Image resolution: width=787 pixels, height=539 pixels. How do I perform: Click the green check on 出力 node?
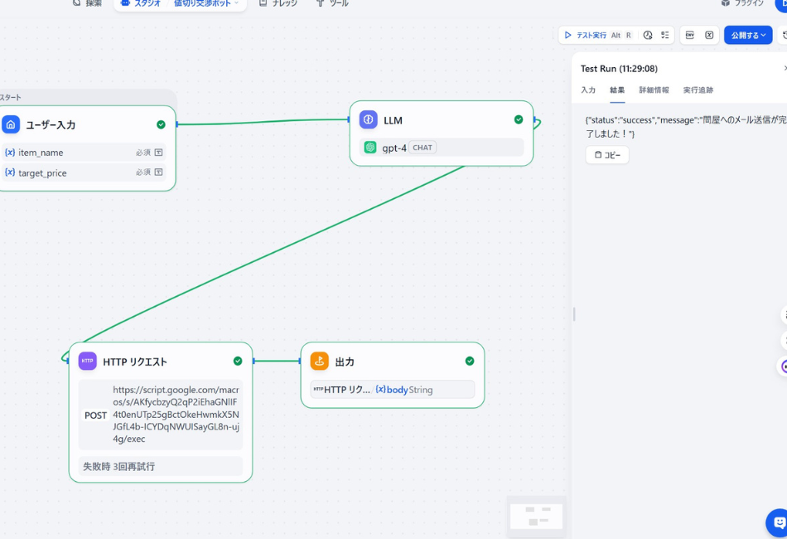pyautogui.click(x=470, y=361)
